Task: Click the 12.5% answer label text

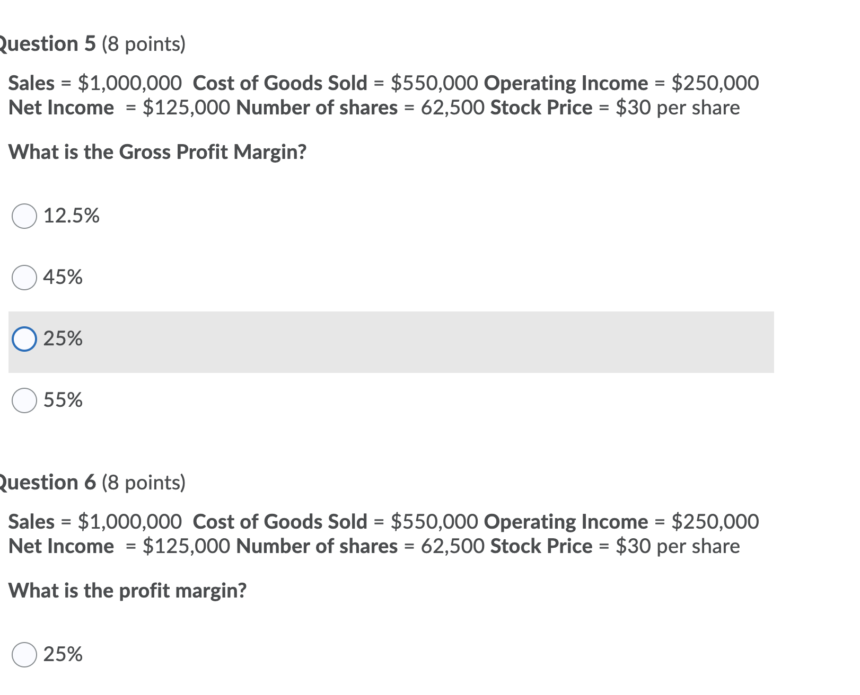Action: 71,215
